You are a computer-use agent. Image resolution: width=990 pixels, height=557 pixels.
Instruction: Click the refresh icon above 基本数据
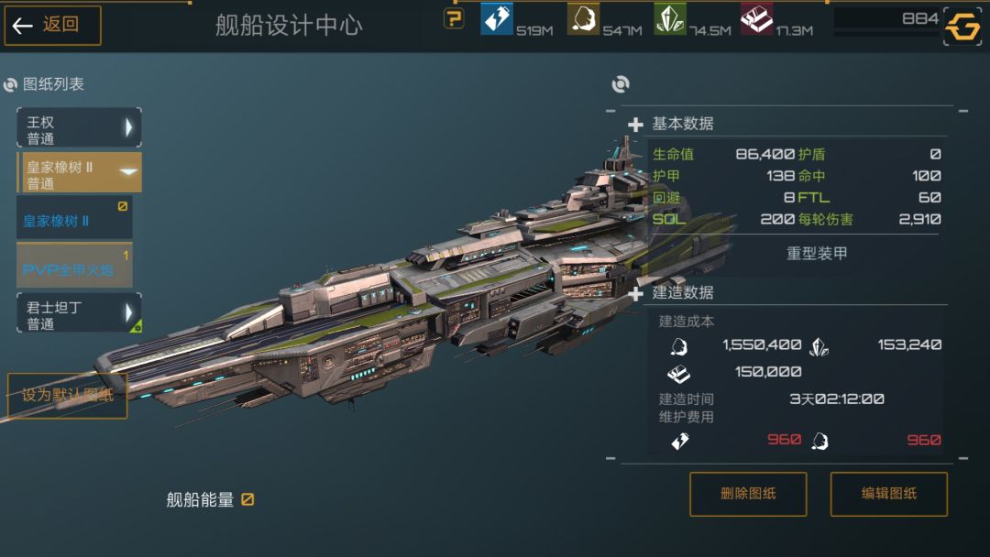[621, 84]
